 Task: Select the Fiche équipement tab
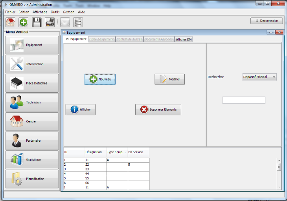pyautogui.click(x=101, y=39)
